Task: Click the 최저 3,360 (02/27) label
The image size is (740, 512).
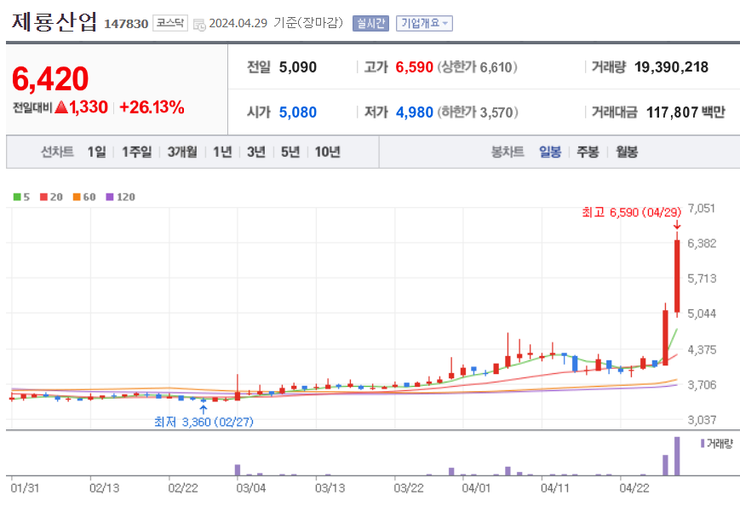Action: [204, 422]
